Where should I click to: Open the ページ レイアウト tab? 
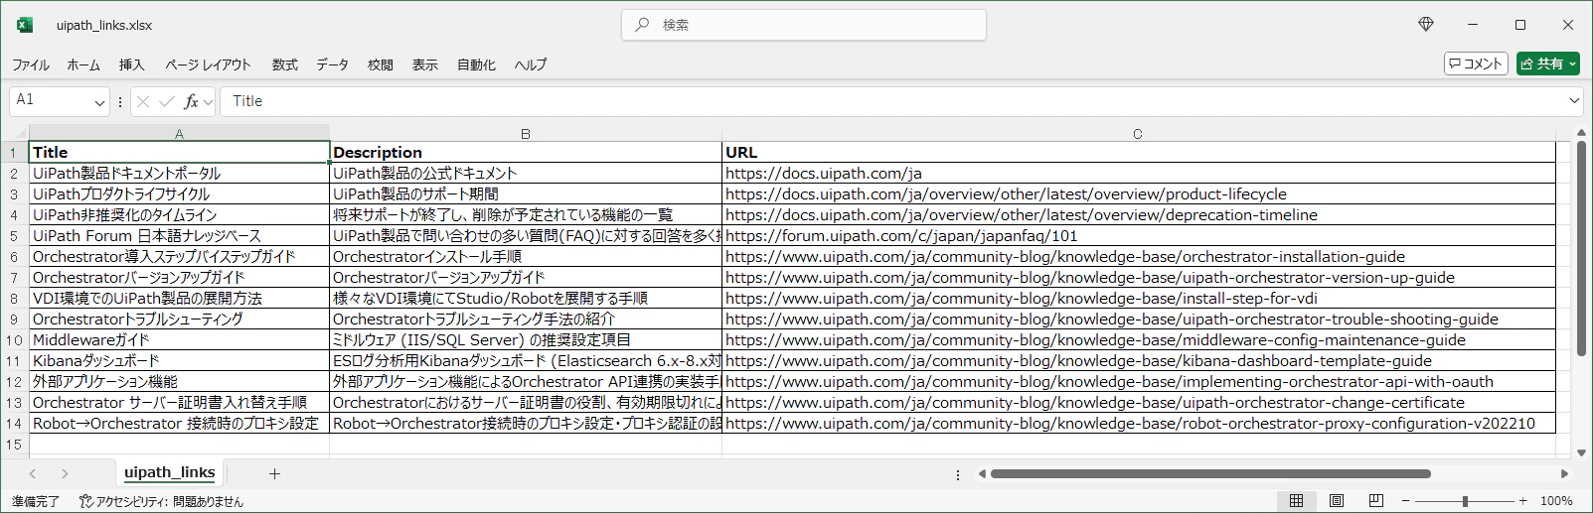(x=208, y=64)
